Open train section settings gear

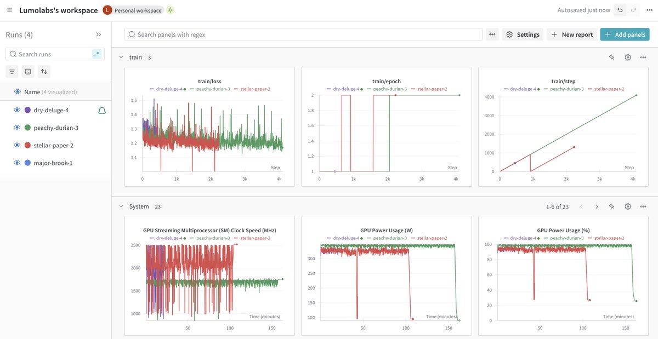click(628, 57)
